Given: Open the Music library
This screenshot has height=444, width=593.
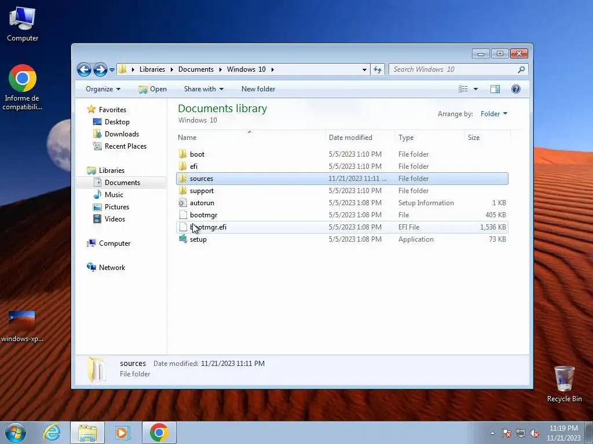Looking at the screenshot, I should [114, 195].
